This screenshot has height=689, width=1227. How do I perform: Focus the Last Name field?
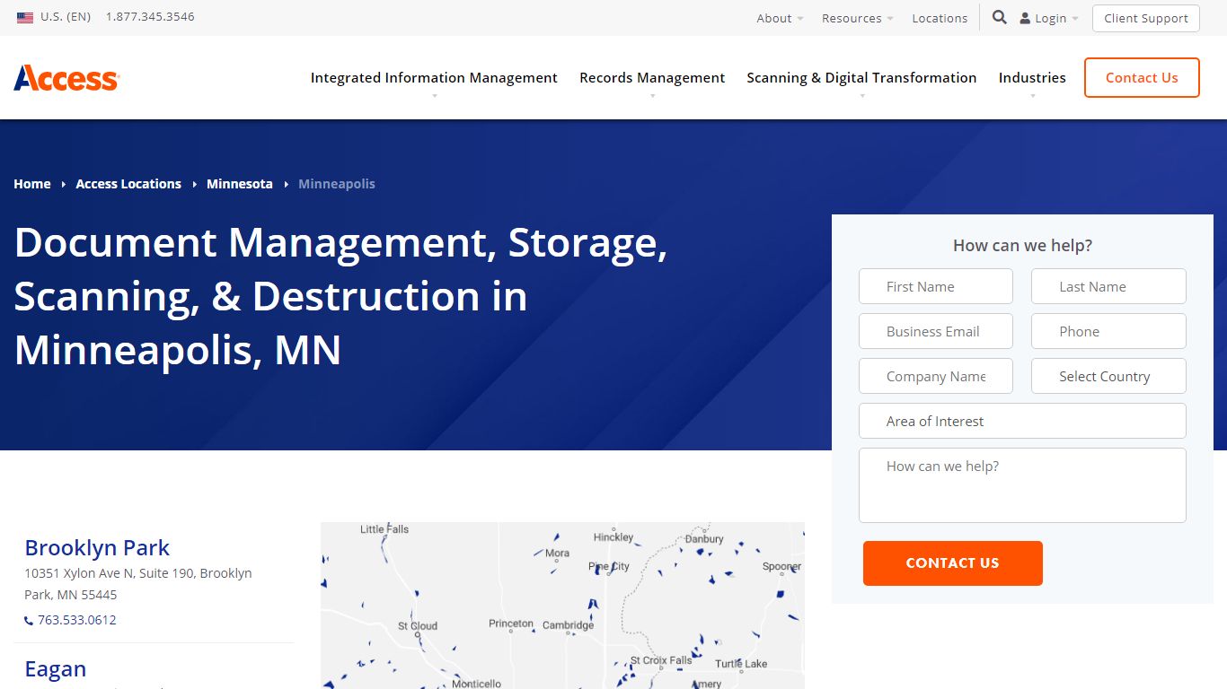[1108, 286]
